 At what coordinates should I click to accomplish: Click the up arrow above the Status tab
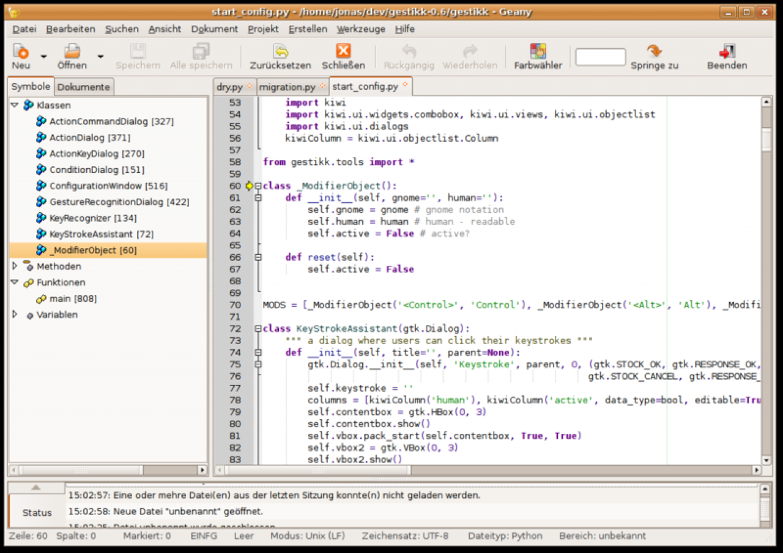tap(36, 487)
